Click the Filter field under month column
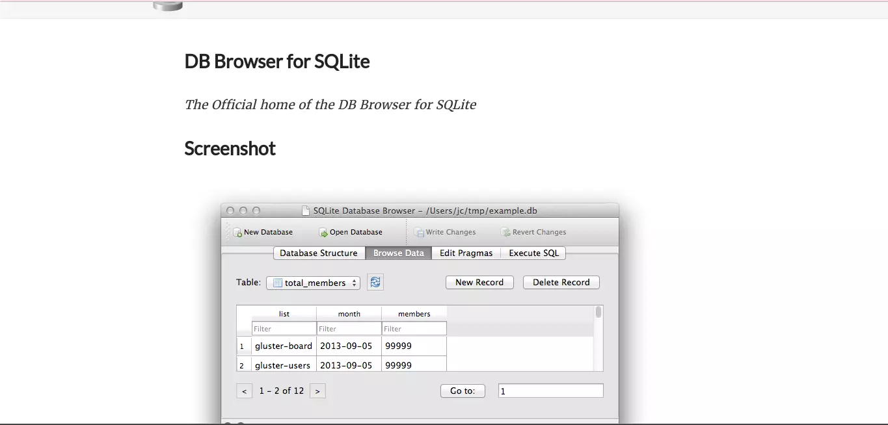The width and height of the screenshot is (888, 425). pyautogui.click(x=349, y=329)
